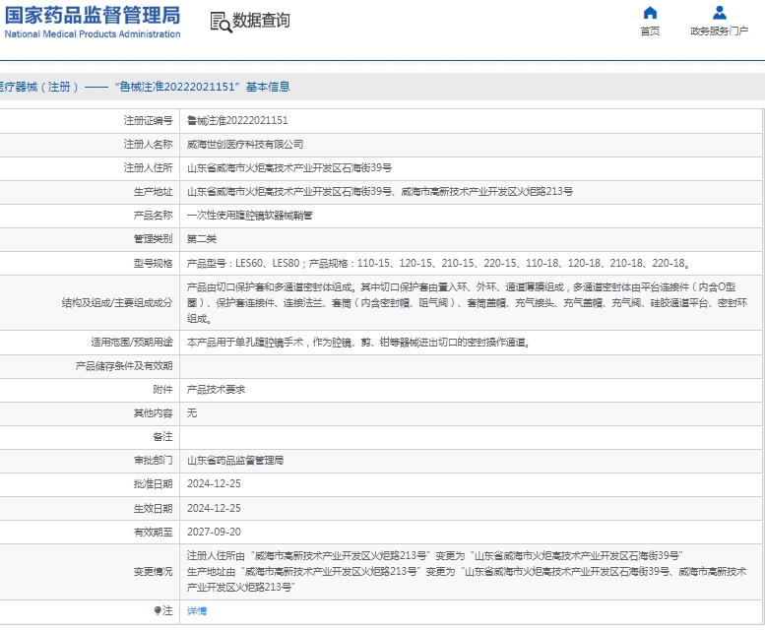765x630 pixels.
Task: Click the 基本信息 section heading
Action: tap(268, 87)
